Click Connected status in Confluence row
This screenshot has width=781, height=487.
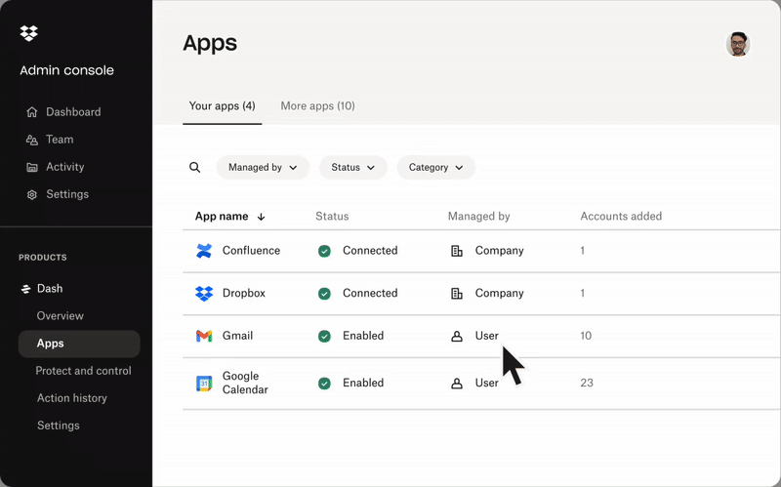point(370,251)
